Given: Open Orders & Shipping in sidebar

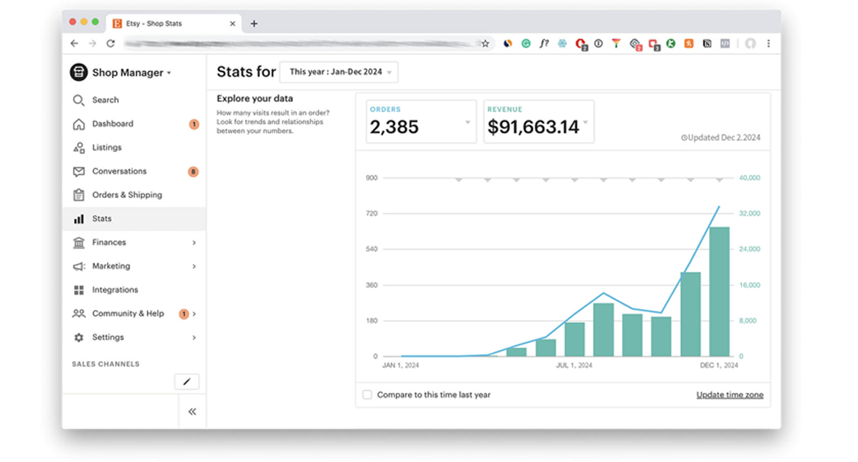Looking at the screenshot, I should 127,195.
